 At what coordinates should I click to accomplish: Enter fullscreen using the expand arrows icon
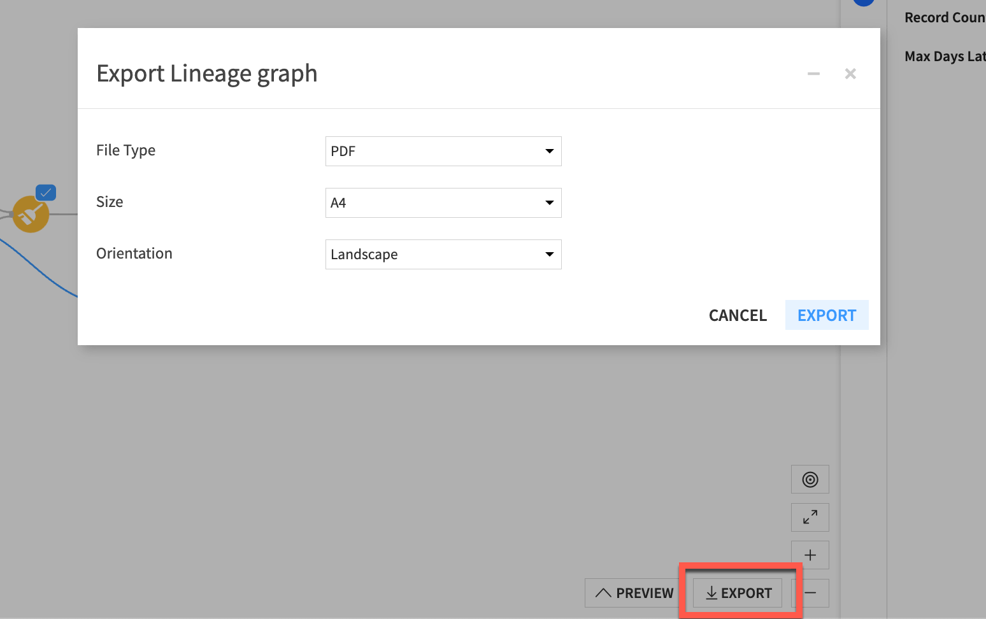810,517
